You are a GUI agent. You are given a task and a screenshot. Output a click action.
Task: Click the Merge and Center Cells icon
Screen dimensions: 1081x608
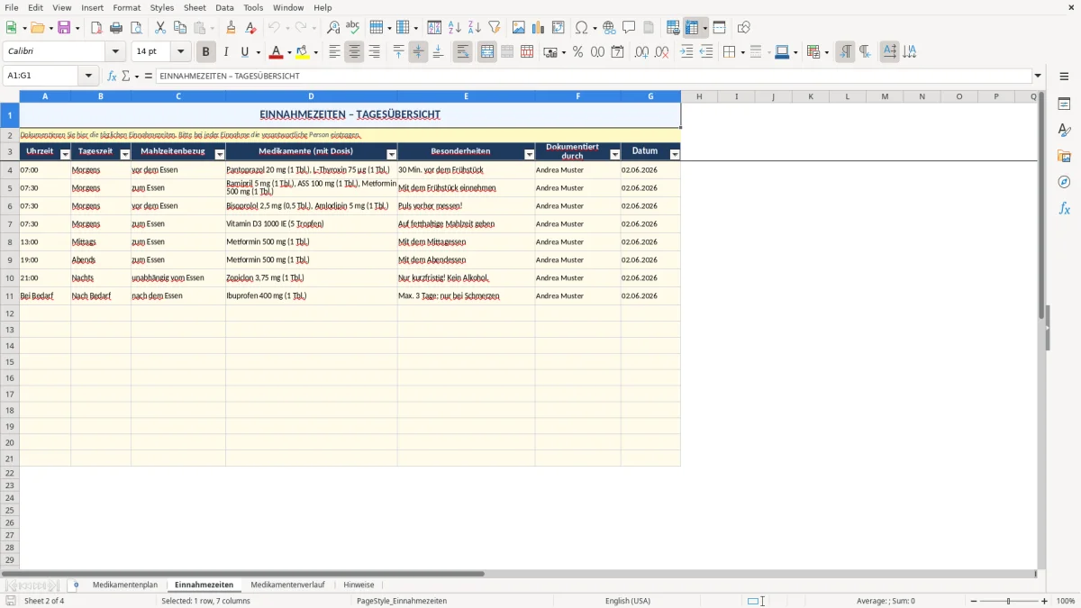click(x=487, y=52)
